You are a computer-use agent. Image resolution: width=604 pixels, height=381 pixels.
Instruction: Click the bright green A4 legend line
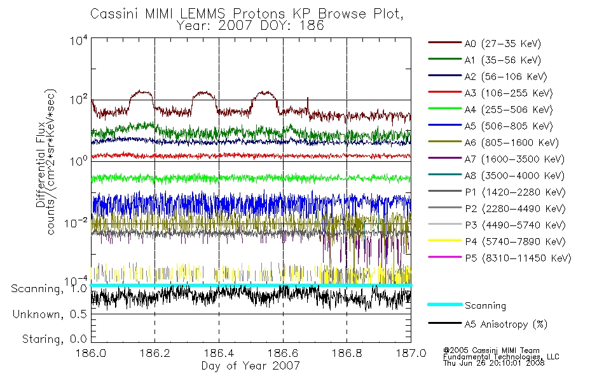coord(444,109)
